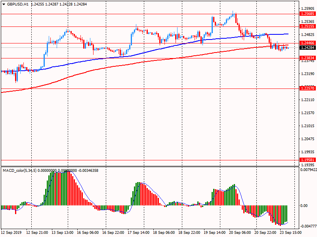317x237 pixels.
Task: Click the 1.20475 price scale value
Action: click(308, 139)
